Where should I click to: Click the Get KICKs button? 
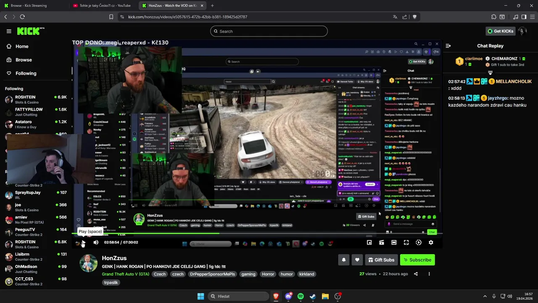500,31
